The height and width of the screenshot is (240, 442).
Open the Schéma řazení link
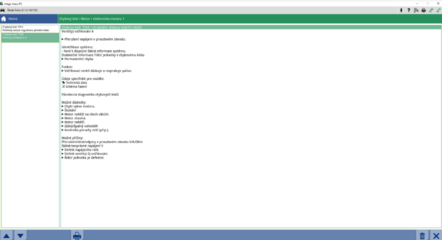pos(76,87)
